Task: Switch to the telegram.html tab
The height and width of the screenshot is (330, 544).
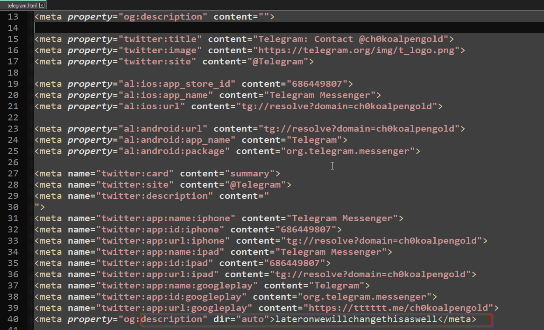Action: pos(20,5)
